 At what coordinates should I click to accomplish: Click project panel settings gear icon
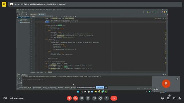26,14
